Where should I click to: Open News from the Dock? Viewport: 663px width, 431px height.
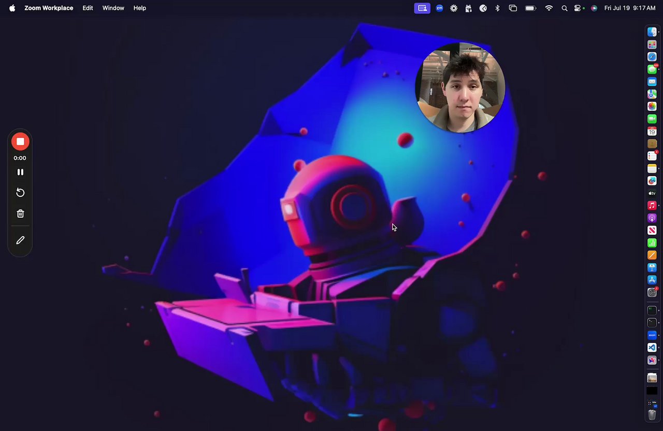(652, 230)
